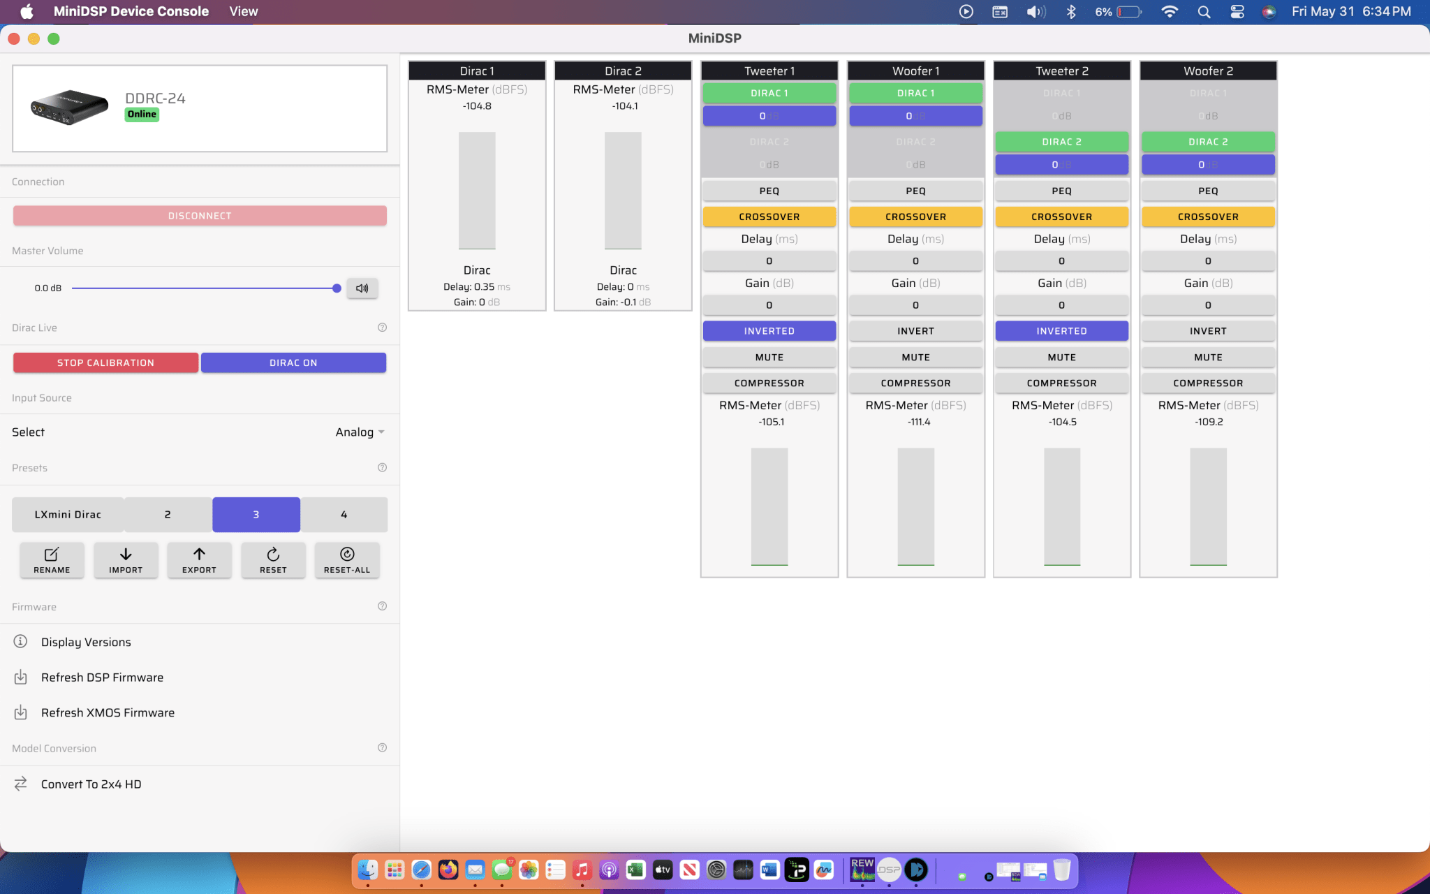Open PEQ for Woofer 2

pyautogui.click(x=1208, y=191)
